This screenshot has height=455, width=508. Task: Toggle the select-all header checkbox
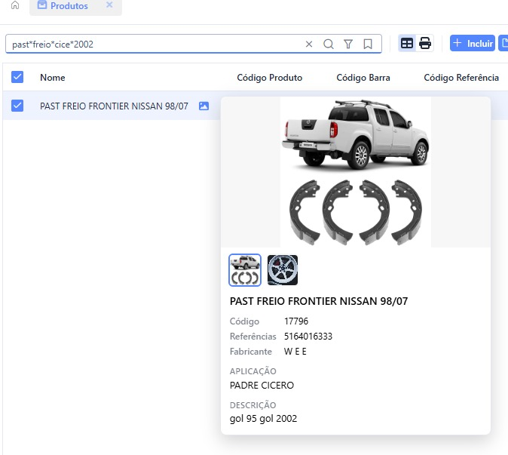17,77
